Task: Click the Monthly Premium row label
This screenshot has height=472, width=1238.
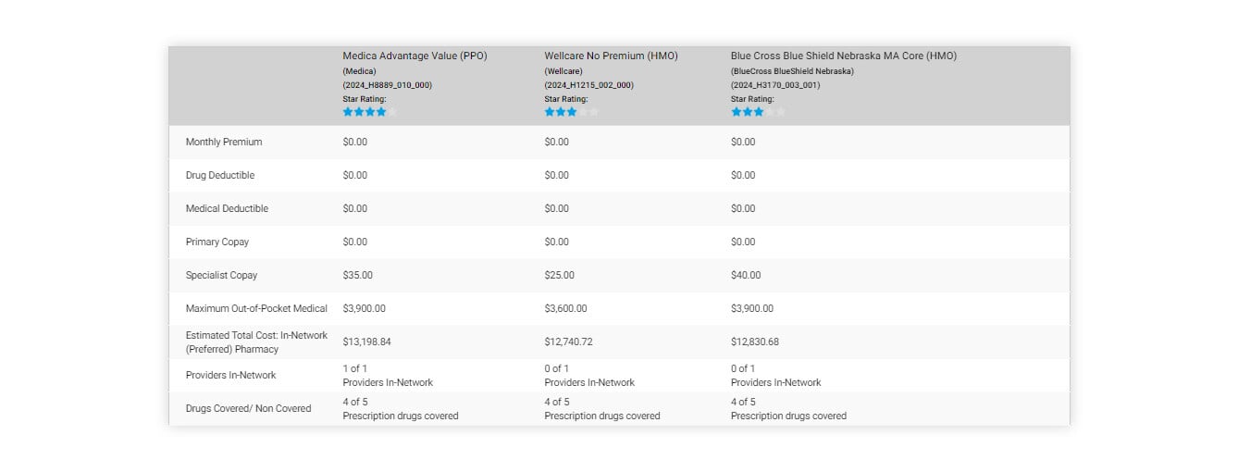Action: coord(224,142)
